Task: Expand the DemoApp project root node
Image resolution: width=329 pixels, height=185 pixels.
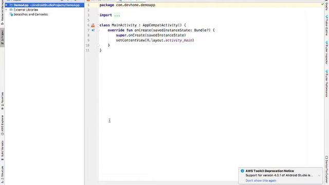Action: tap(7, 5)
